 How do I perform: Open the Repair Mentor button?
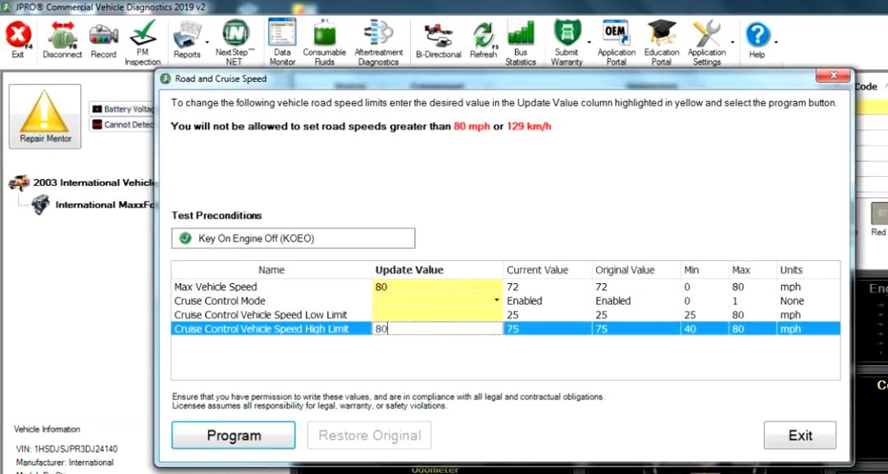pos(45,117)
